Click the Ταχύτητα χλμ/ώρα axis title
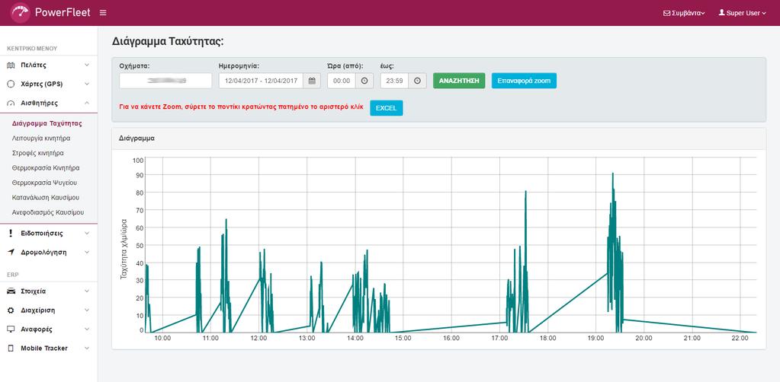 coord(125,248)
